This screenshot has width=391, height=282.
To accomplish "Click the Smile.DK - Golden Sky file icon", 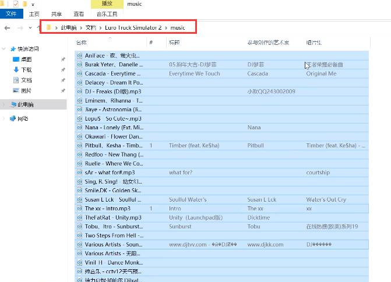I will (80, 191).
